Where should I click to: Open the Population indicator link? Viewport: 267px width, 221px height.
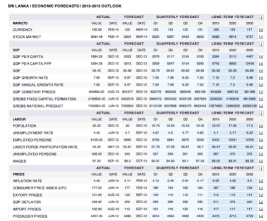(24, 126)
